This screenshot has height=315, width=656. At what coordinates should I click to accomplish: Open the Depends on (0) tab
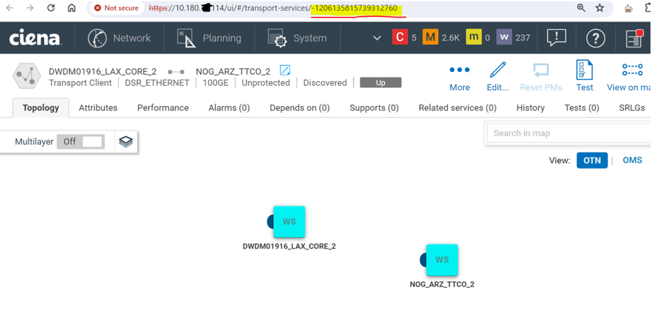tap(300, 108)
